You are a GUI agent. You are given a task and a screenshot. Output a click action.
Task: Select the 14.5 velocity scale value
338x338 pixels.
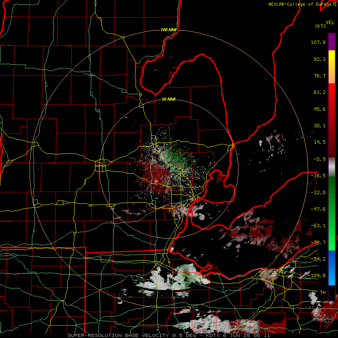tap(320, 142)
